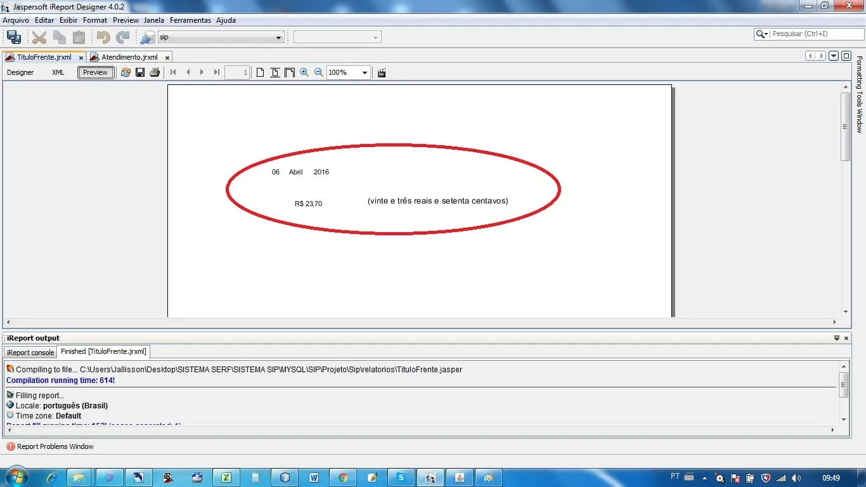Switch to Designer view
The width and height of the screenshot is (866, 487).
[20, 72]
